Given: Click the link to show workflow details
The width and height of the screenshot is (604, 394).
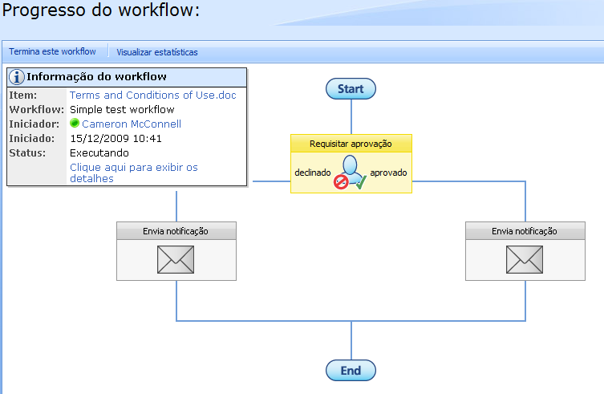Looking at the screenshot, I should [133, 173].
